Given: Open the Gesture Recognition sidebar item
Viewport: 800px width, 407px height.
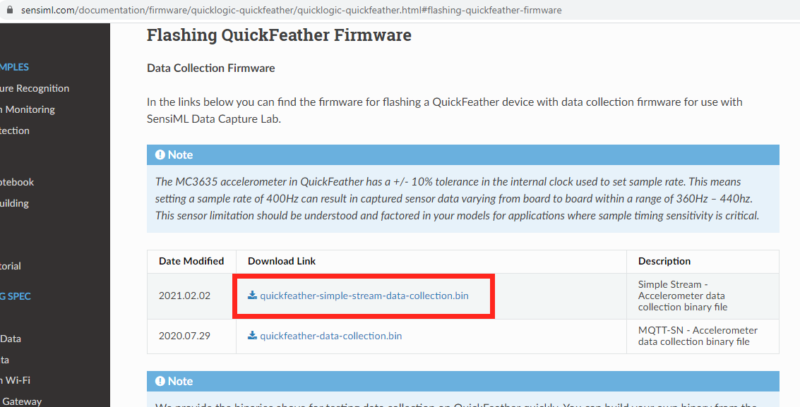Looking at the screenshot, I should [35, 88].
